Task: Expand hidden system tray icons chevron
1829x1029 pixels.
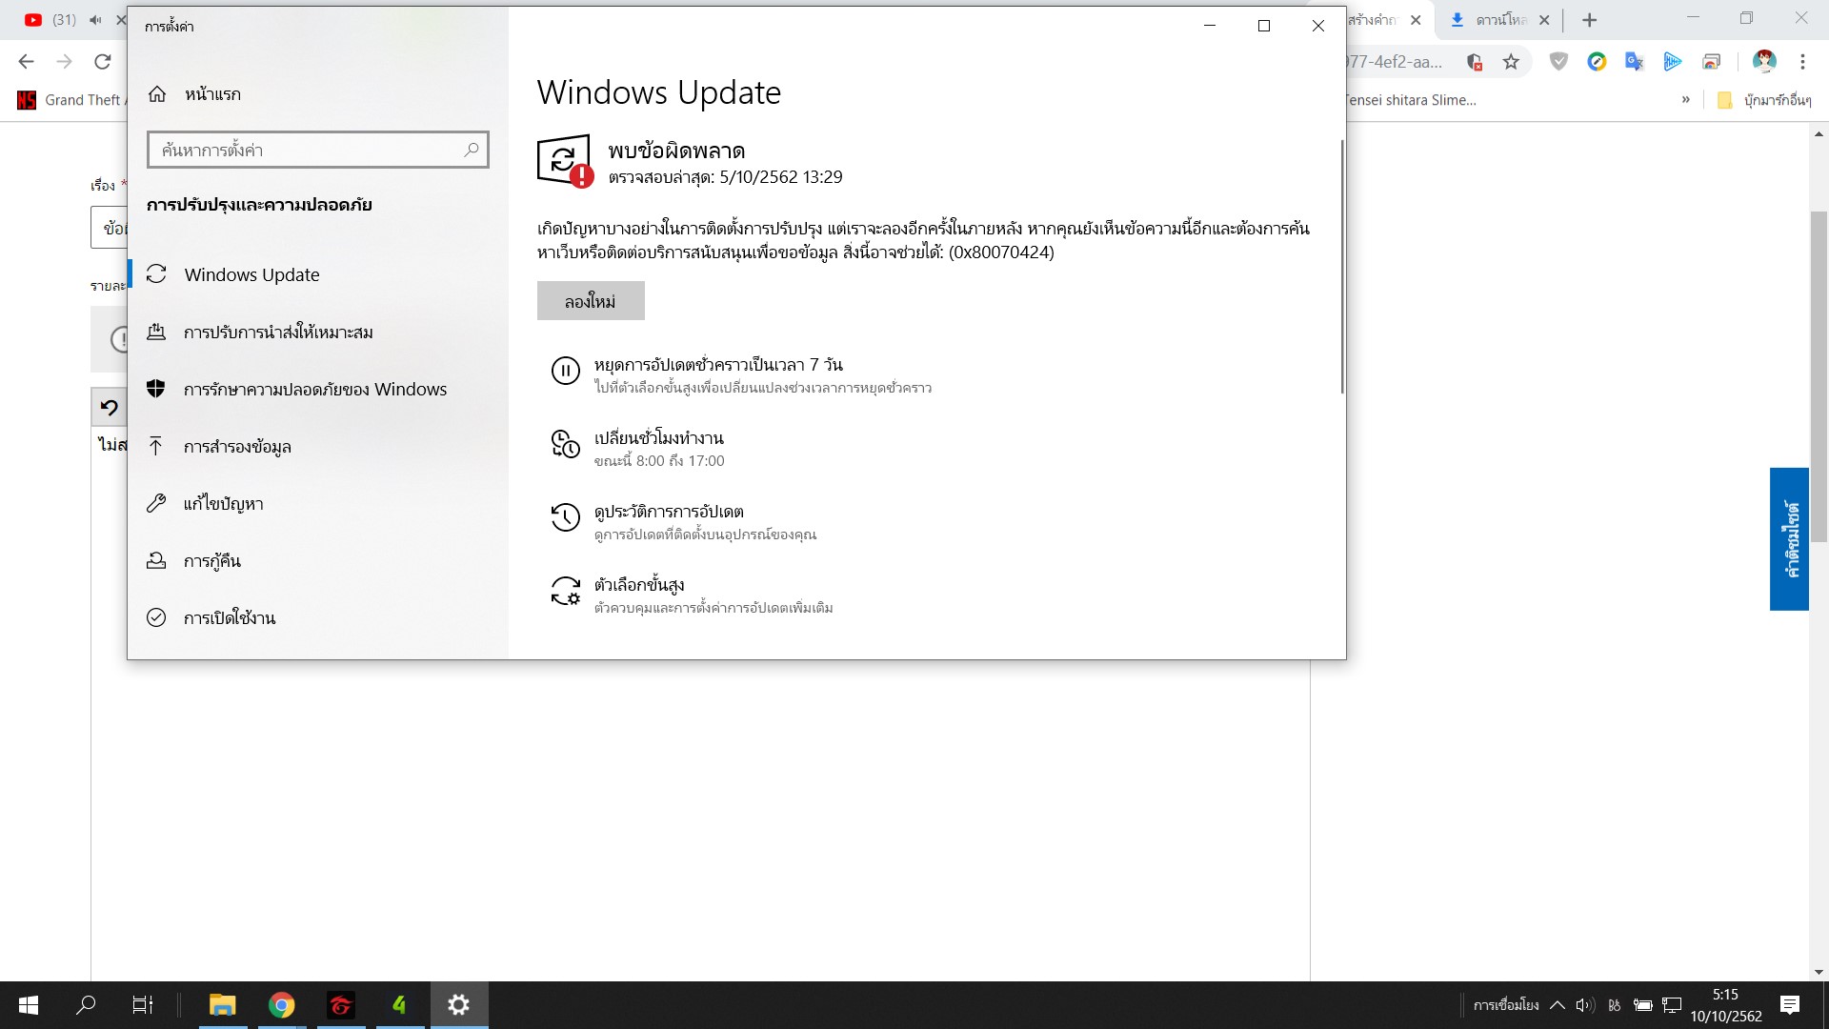Action: 1558,1004
